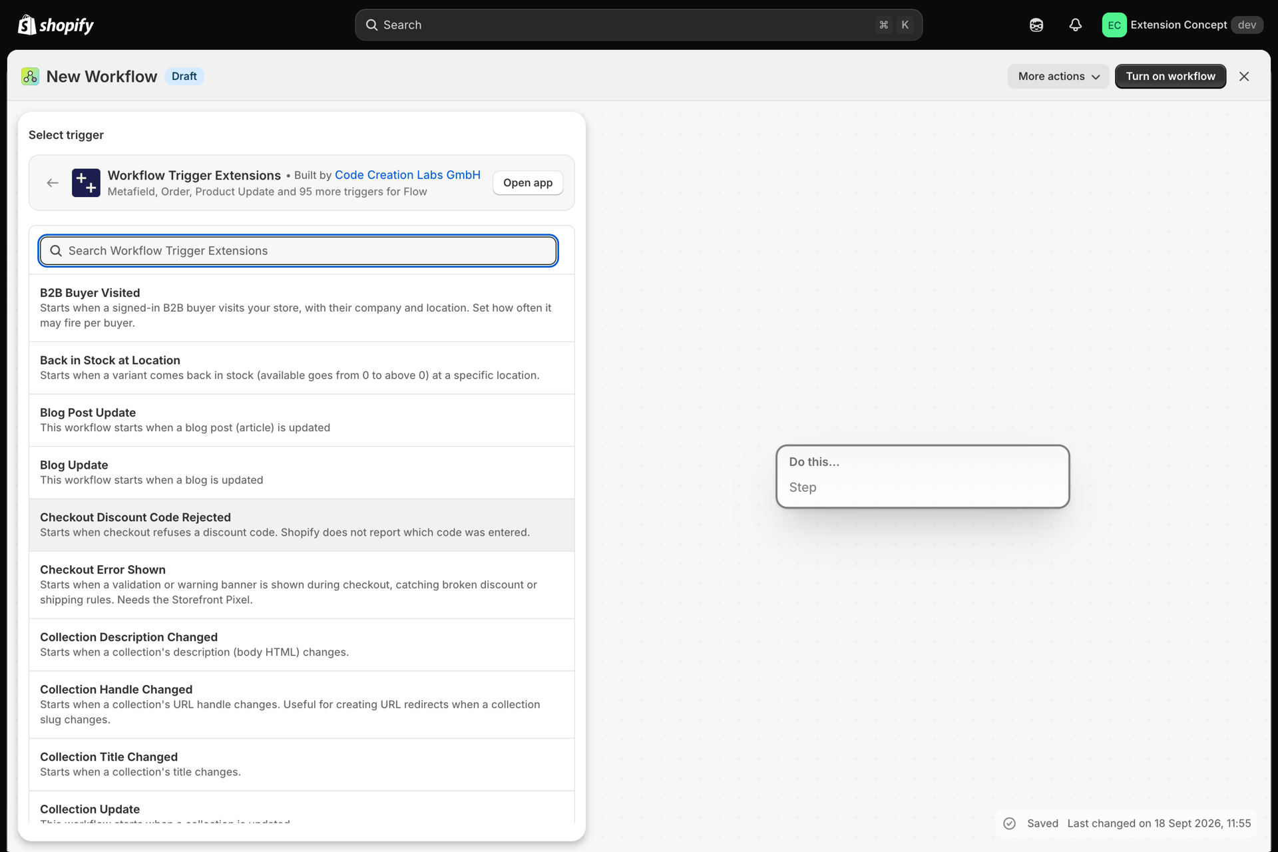
Task: Click the EC store avatar
Action: (x=1114, y=25)
